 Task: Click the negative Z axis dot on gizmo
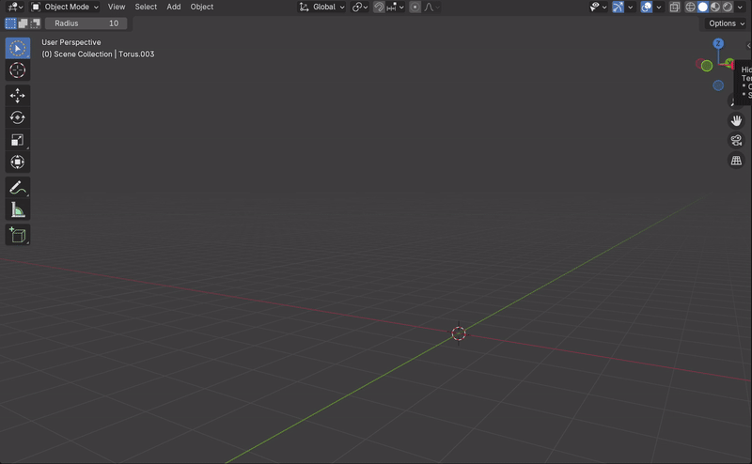point(718,85)
